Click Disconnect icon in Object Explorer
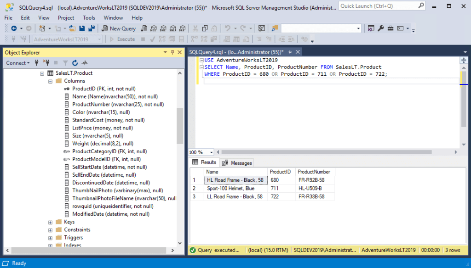This screenshot has height=268, width=471. (46, 63)
